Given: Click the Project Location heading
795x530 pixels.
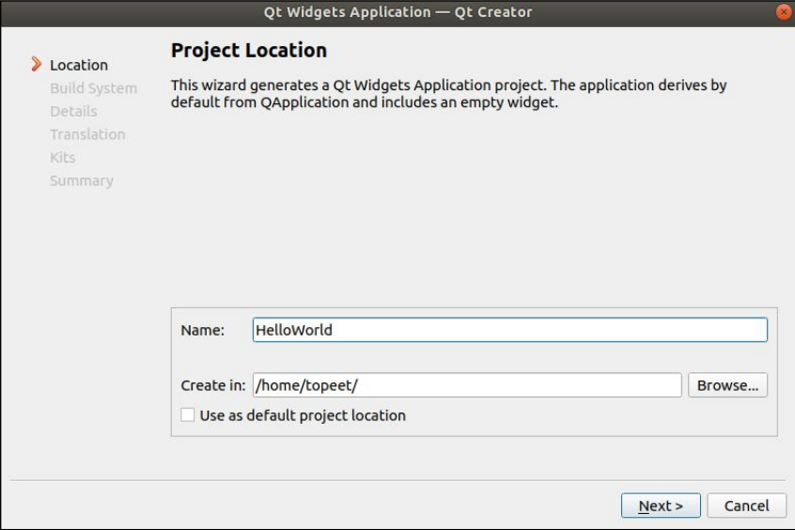Looking at the screenshot, I should click(x=248, y=51).
